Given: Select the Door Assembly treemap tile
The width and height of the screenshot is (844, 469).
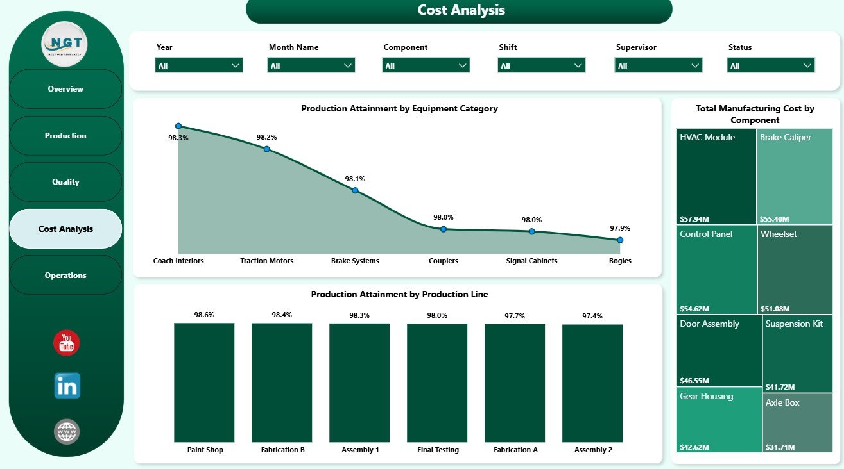Looking at the screenshot, I should (x=719, y=350).
